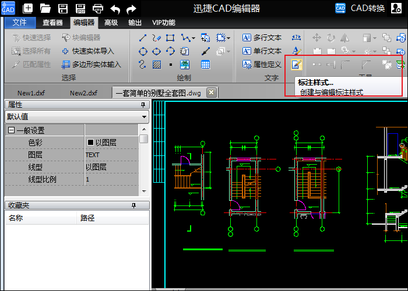The height and width of the screenshot is (291, 408).
Task: Open a file with the folder icon
Action: coord(45,8)
